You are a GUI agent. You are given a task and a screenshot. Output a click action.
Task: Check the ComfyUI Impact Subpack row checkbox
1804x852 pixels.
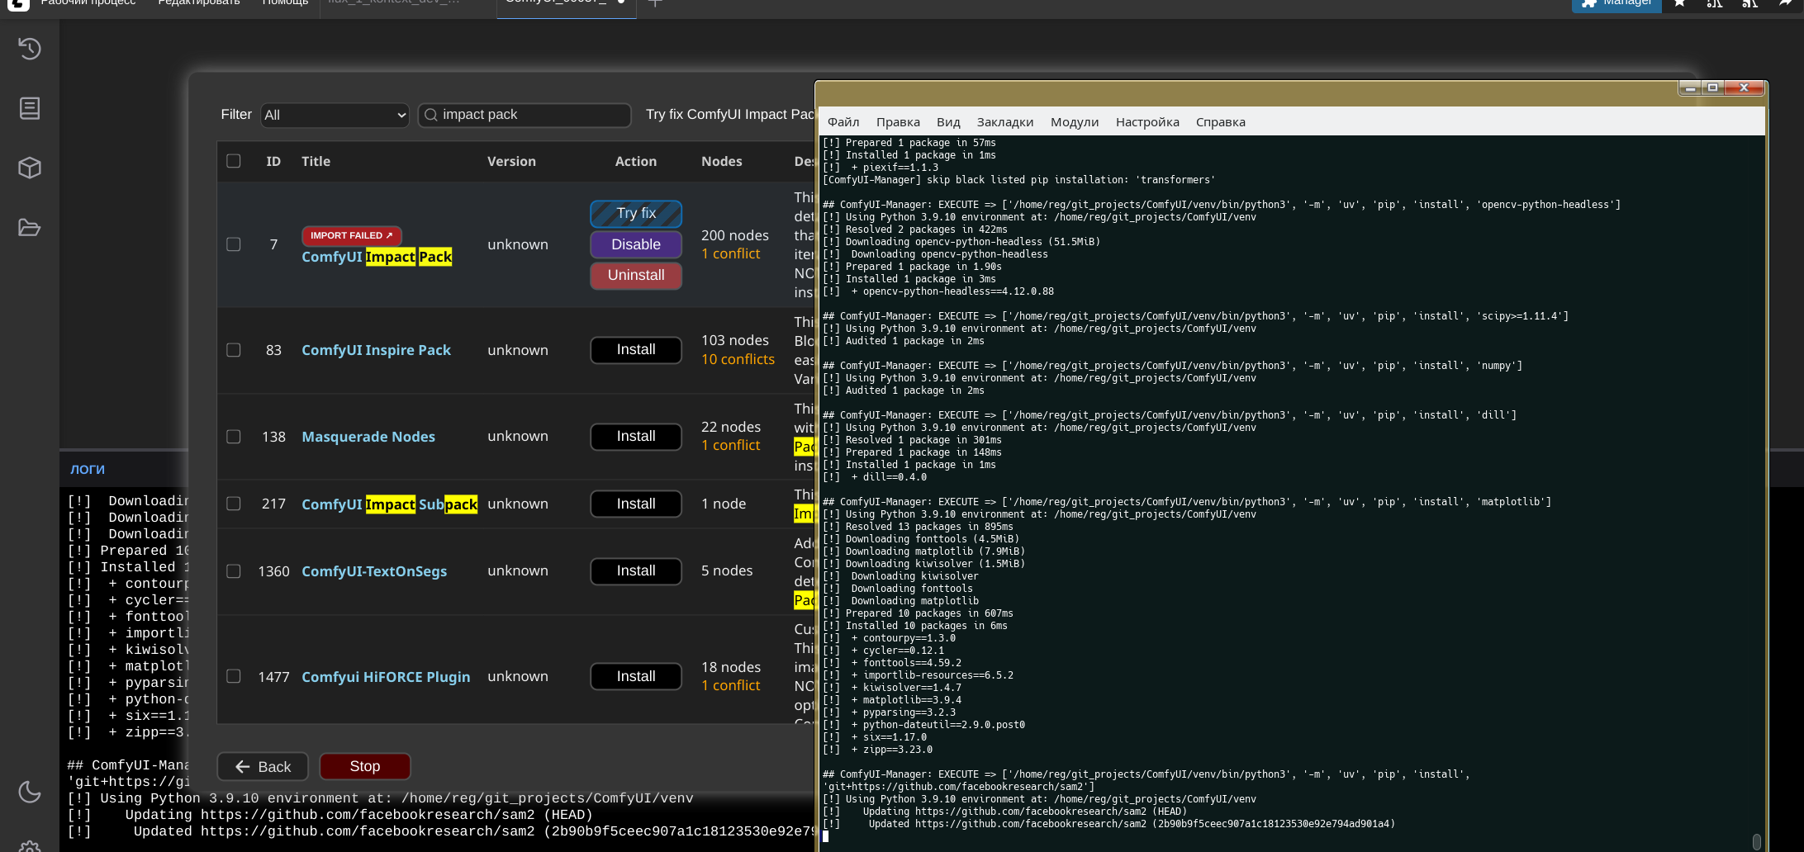pos(234,504)
